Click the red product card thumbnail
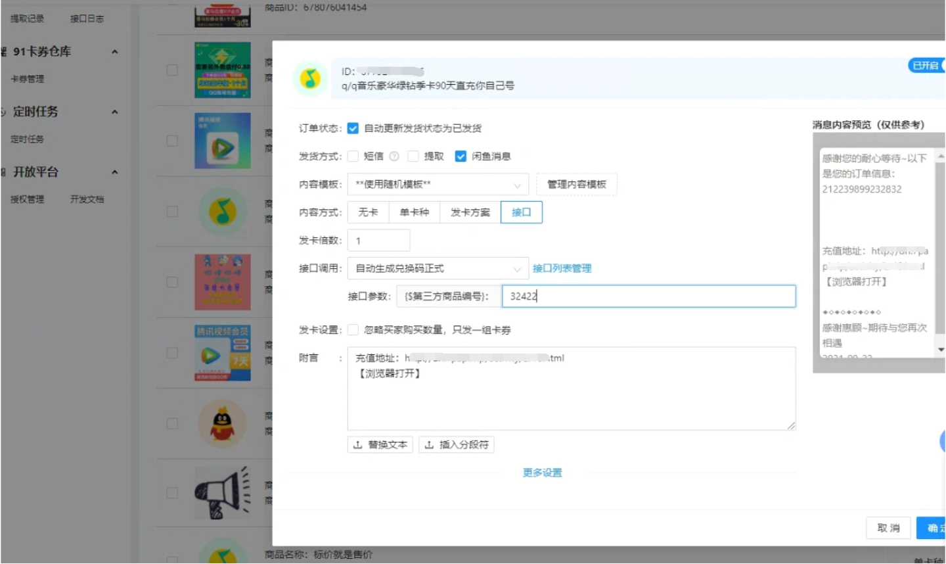 [223, 282]
